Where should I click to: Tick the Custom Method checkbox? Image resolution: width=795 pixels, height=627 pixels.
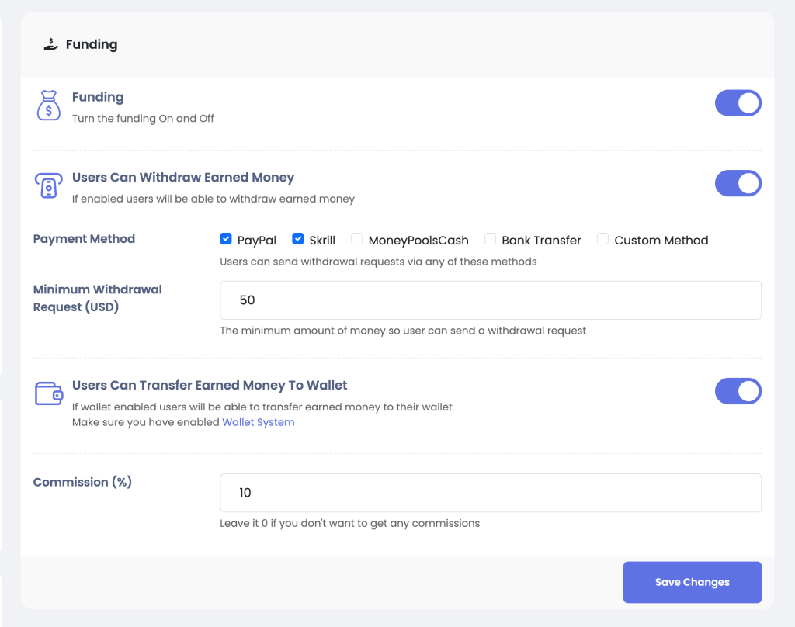tap(602, 239)
